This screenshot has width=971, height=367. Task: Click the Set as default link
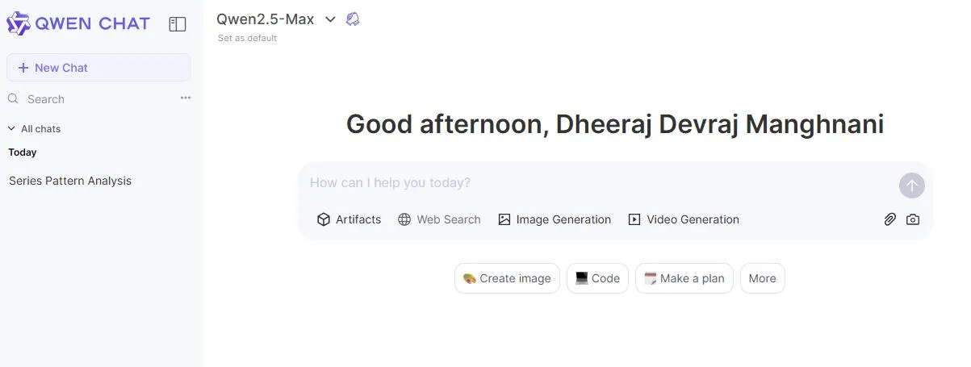[247, 38]
